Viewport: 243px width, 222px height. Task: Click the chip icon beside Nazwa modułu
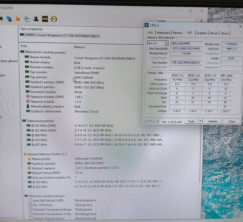click(x=27, y=57)
